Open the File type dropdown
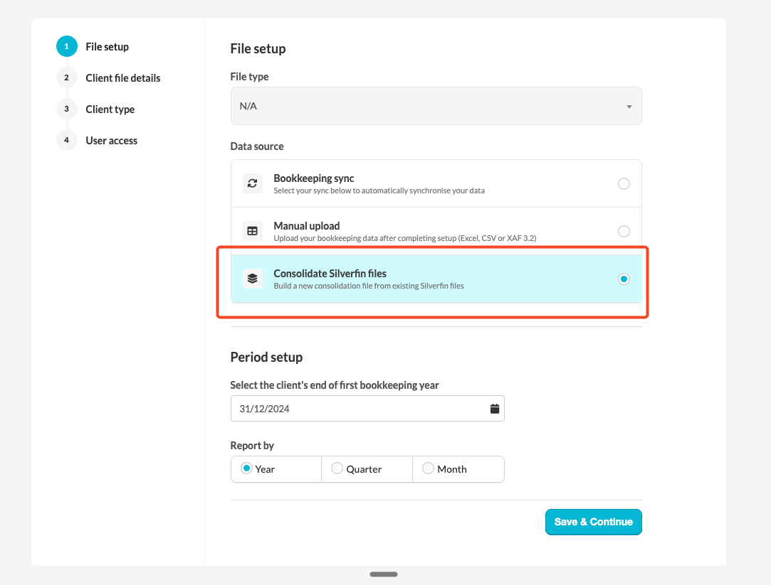The image size is (771, 585). (436, 106)
